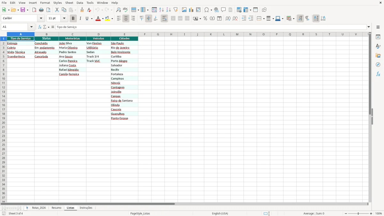384x216 pixels.
Task: Adjust the zoom slider in status bar
Action: (358, 213)
